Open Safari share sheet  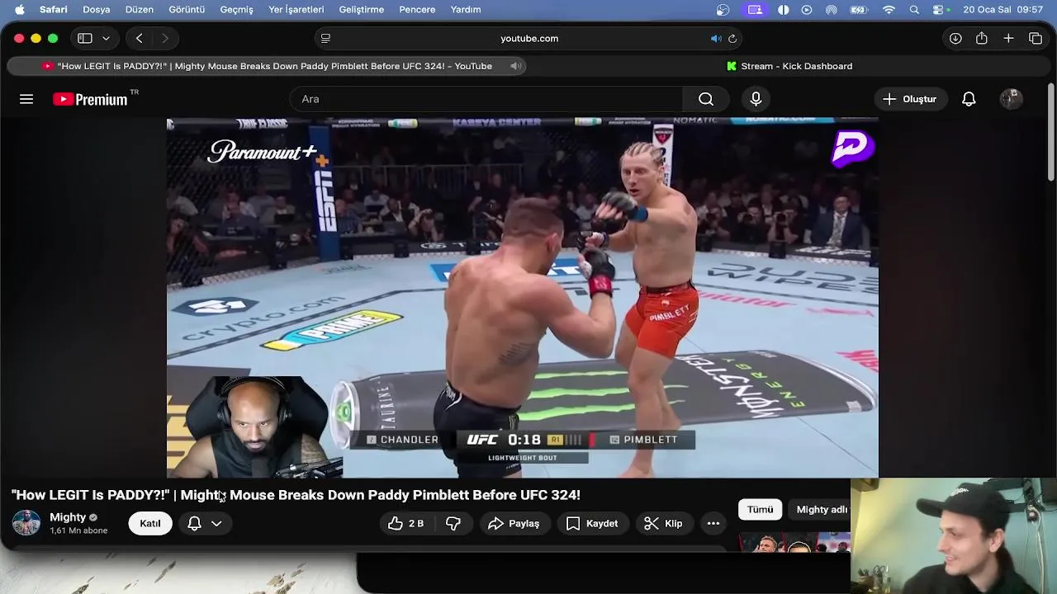tap(982, 38)
